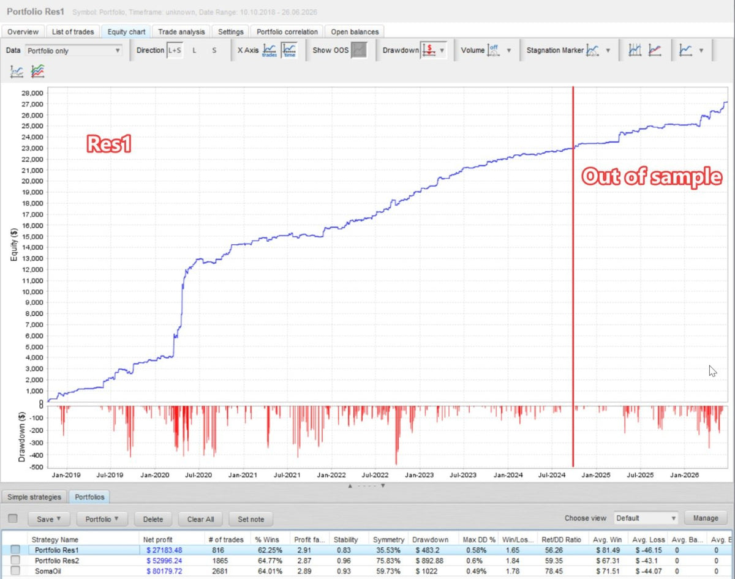
Task: Switch to the Portfolios tab
Action: [x=89, y=497]
